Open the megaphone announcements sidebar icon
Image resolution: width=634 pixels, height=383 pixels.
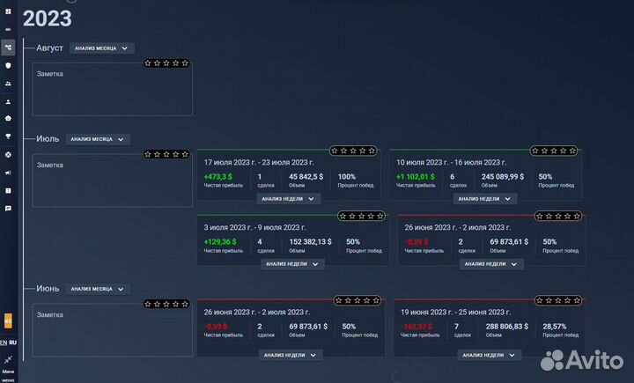pos(8,173)
